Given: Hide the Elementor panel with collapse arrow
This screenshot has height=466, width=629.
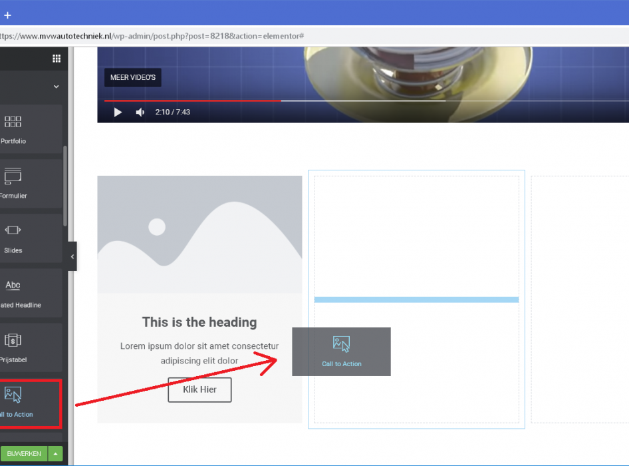Looking at the screenshot, I should (72, 256).
